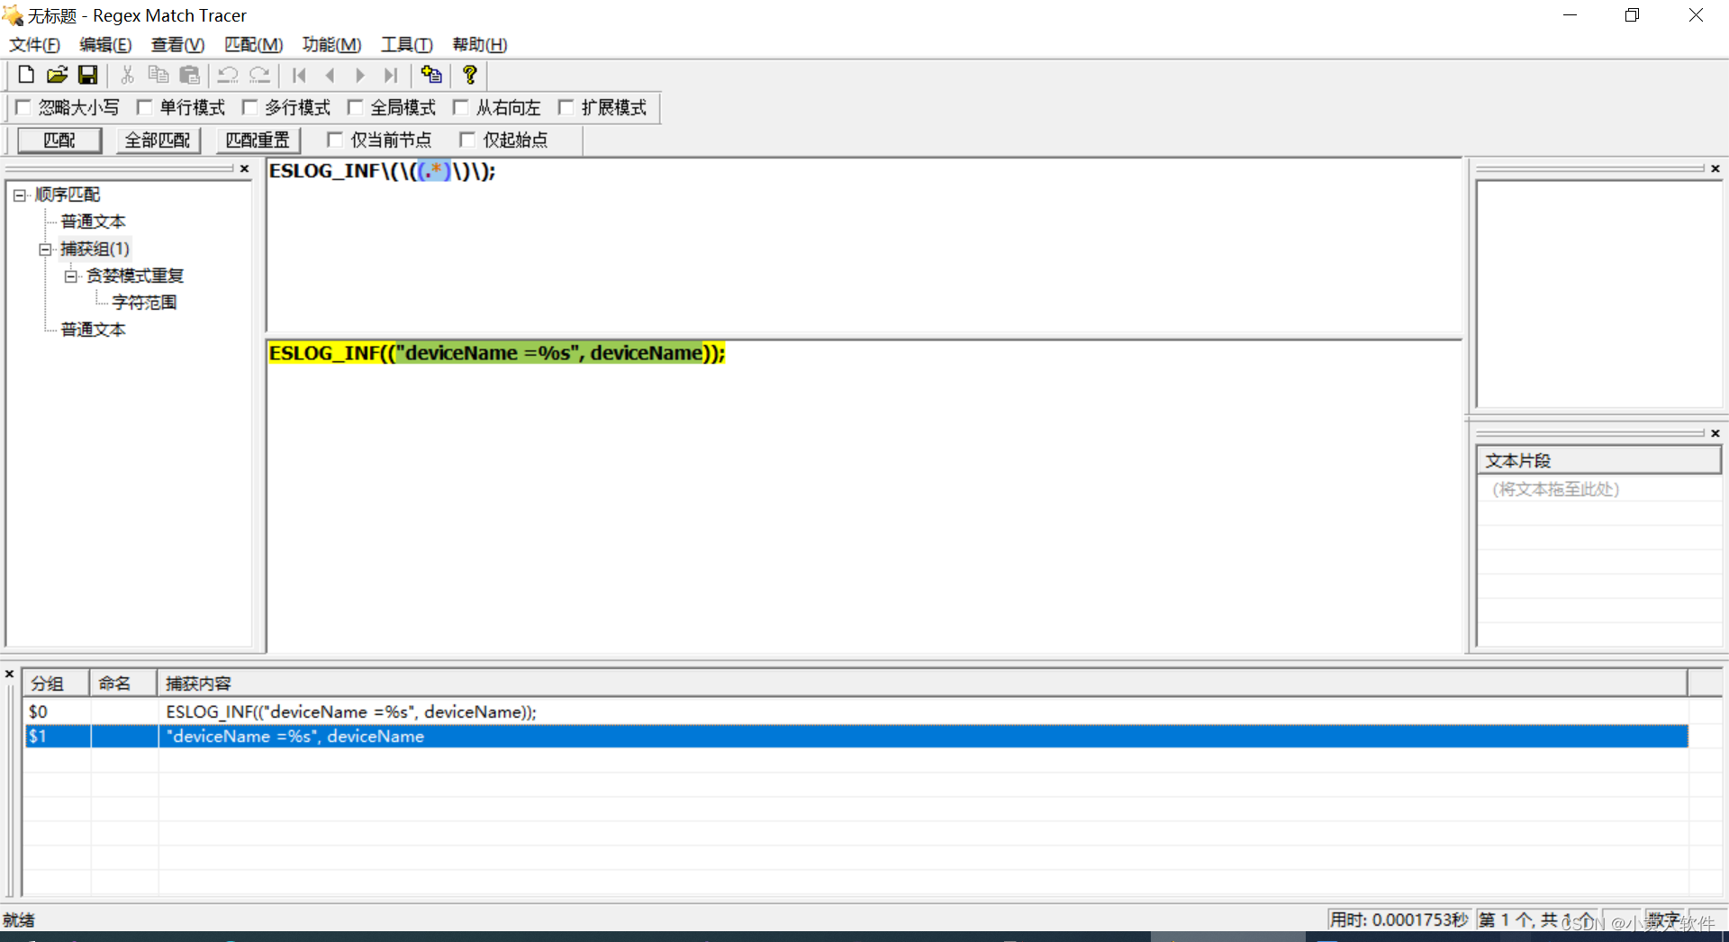This screenshot has height=942, width=1729.
Task: Jump to first match icon
Action: tap(299, 76)
